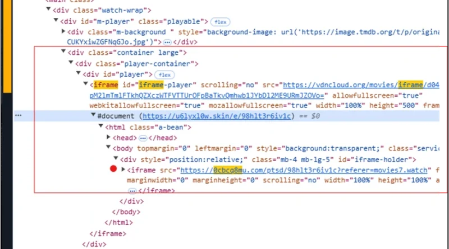Select the closing </html> tag
449x249 pixels.
click(x=119, y=223)
